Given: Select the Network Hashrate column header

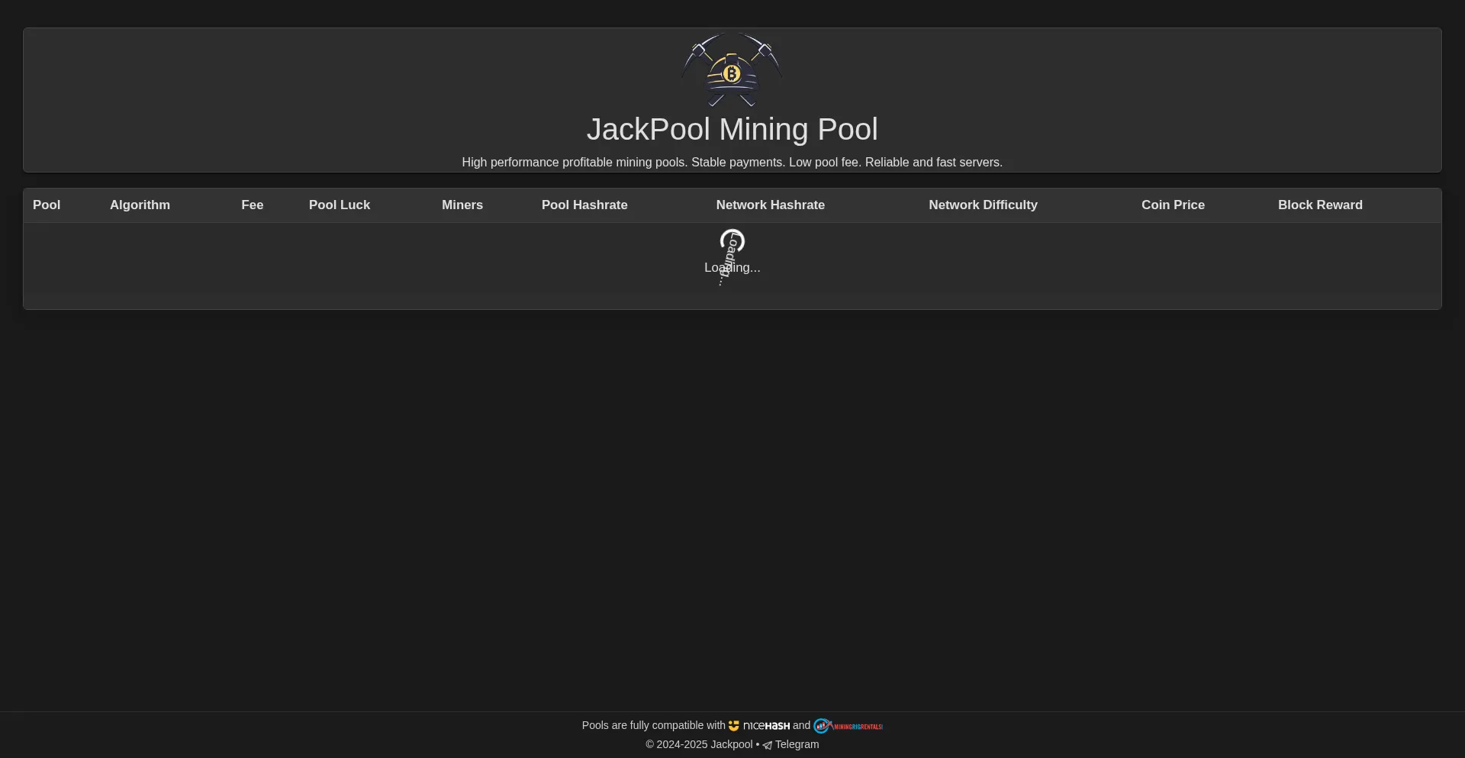Looking at the screenshot, I should click(x=770, y=205).
